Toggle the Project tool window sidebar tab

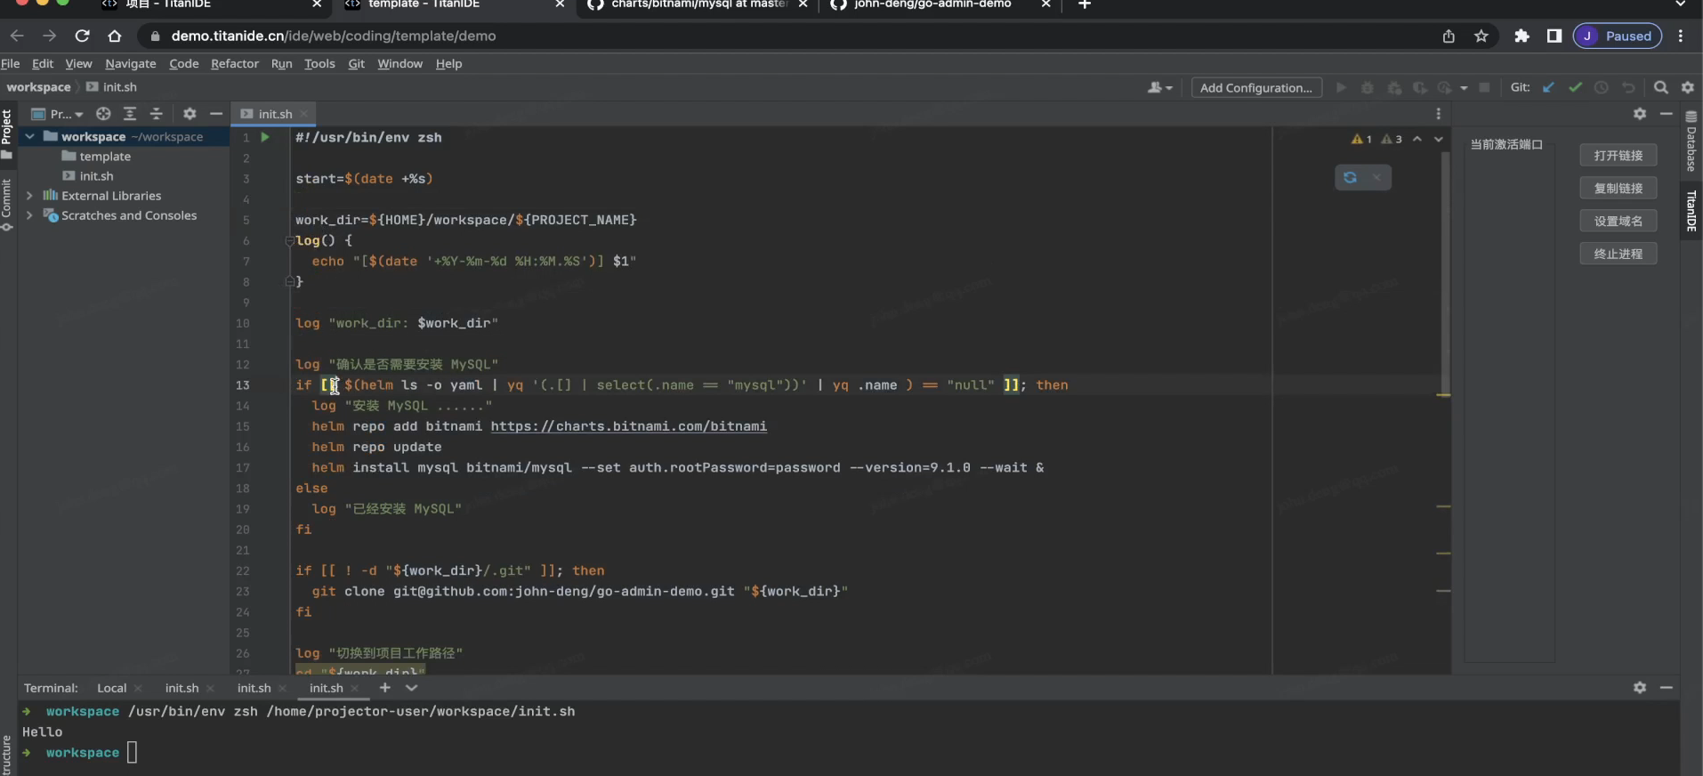click(7, 127)
